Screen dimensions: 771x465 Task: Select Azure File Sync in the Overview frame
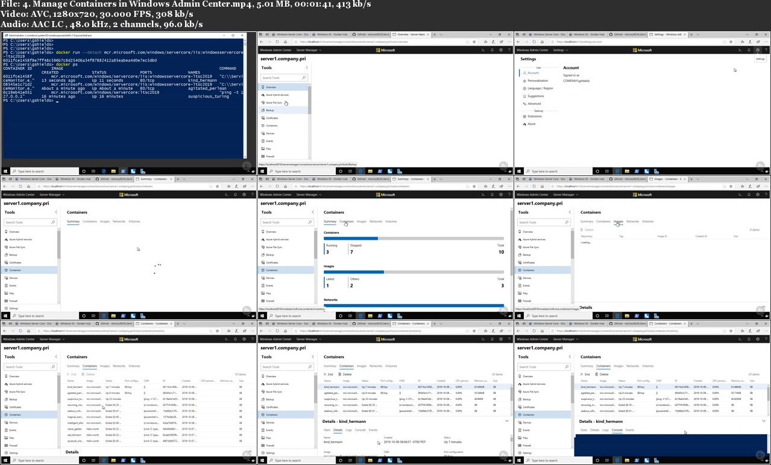click(284, 103)
